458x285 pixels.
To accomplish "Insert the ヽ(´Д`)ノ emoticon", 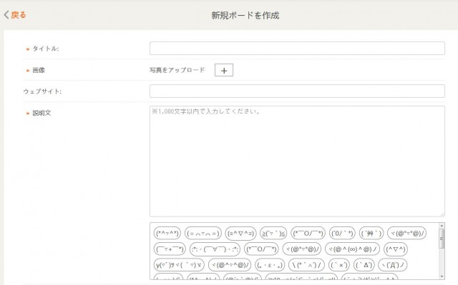I will coord(393,264).
